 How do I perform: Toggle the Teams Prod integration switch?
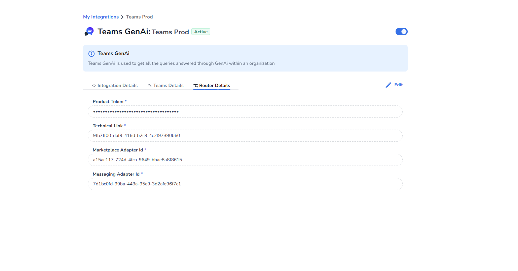[x=402, y=32]
